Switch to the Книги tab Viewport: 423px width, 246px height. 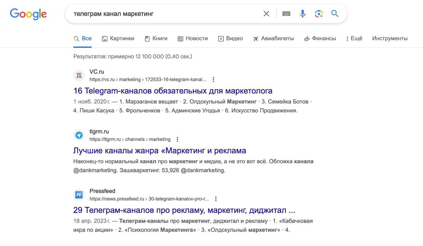pos(156,39)
